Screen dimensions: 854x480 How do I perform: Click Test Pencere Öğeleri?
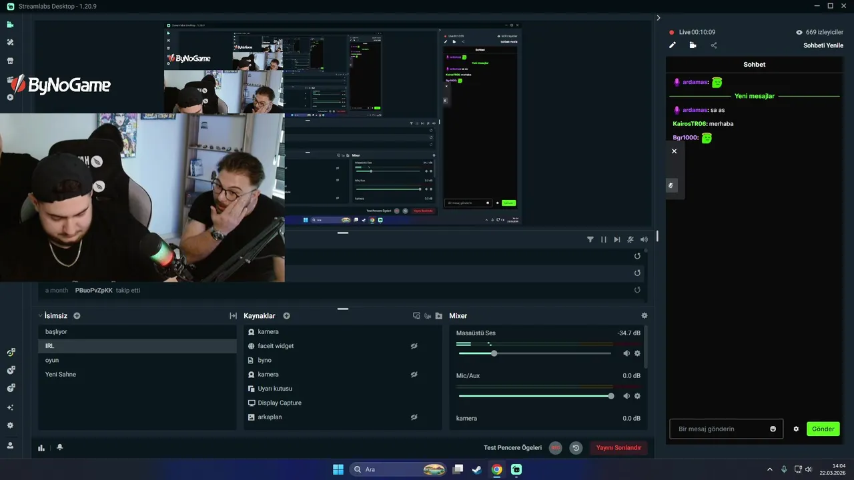[512, 448]
